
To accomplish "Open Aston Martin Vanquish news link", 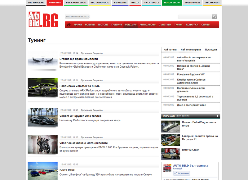I will click(194, 59).
